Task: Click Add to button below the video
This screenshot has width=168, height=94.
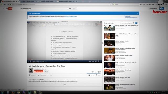Action: tap(32, 75)
